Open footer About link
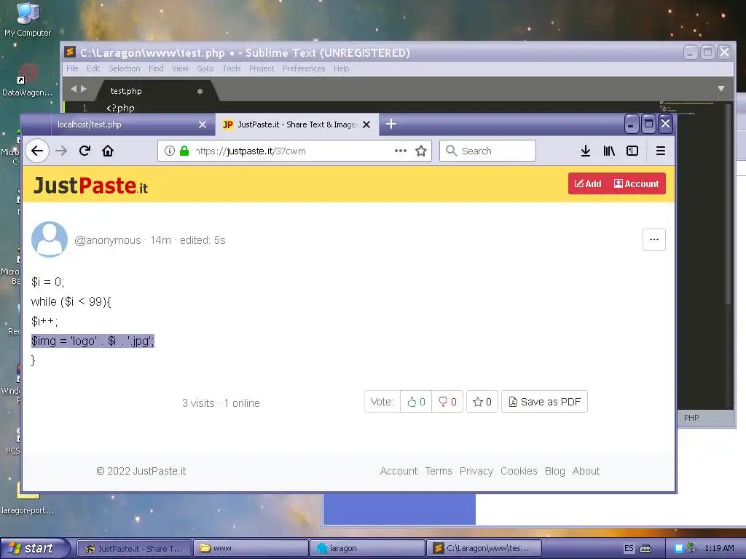 [x=586, y=471]
